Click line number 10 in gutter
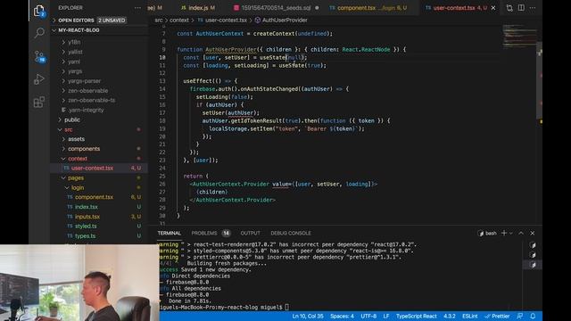This screenshot has height=321, width=571. [162, 57]
